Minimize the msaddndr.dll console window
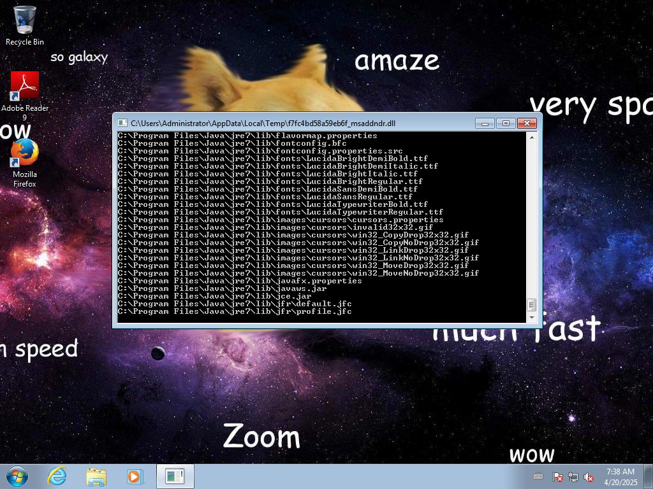 point(485,123)
